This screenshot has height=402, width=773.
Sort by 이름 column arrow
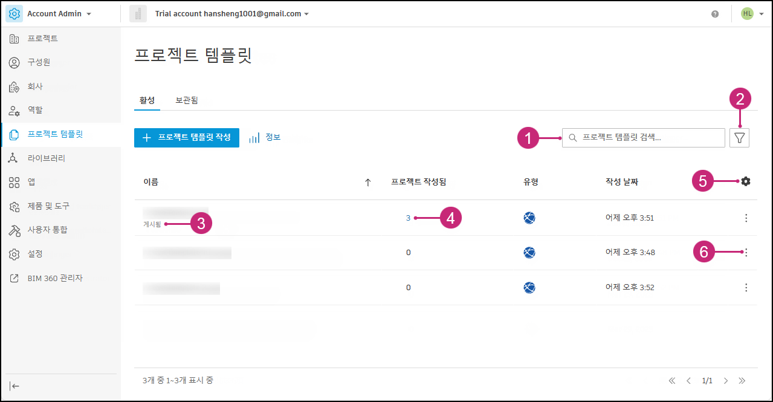click(x=367, y=182)
